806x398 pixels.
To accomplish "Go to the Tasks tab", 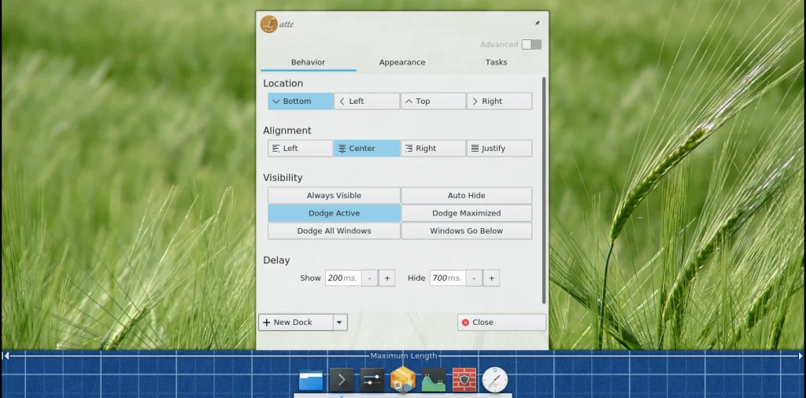I will click(x=496, y=62).
